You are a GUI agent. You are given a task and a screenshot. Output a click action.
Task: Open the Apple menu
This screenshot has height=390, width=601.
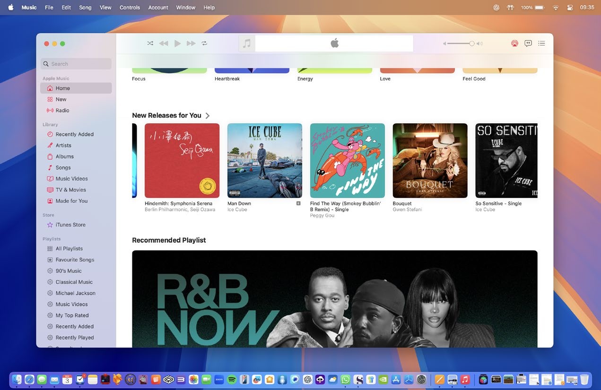(11, 8)
